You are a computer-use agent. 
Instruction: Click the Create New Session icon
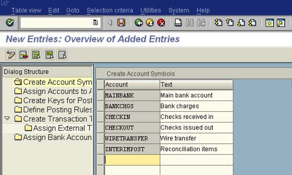[x=269, y=23]
